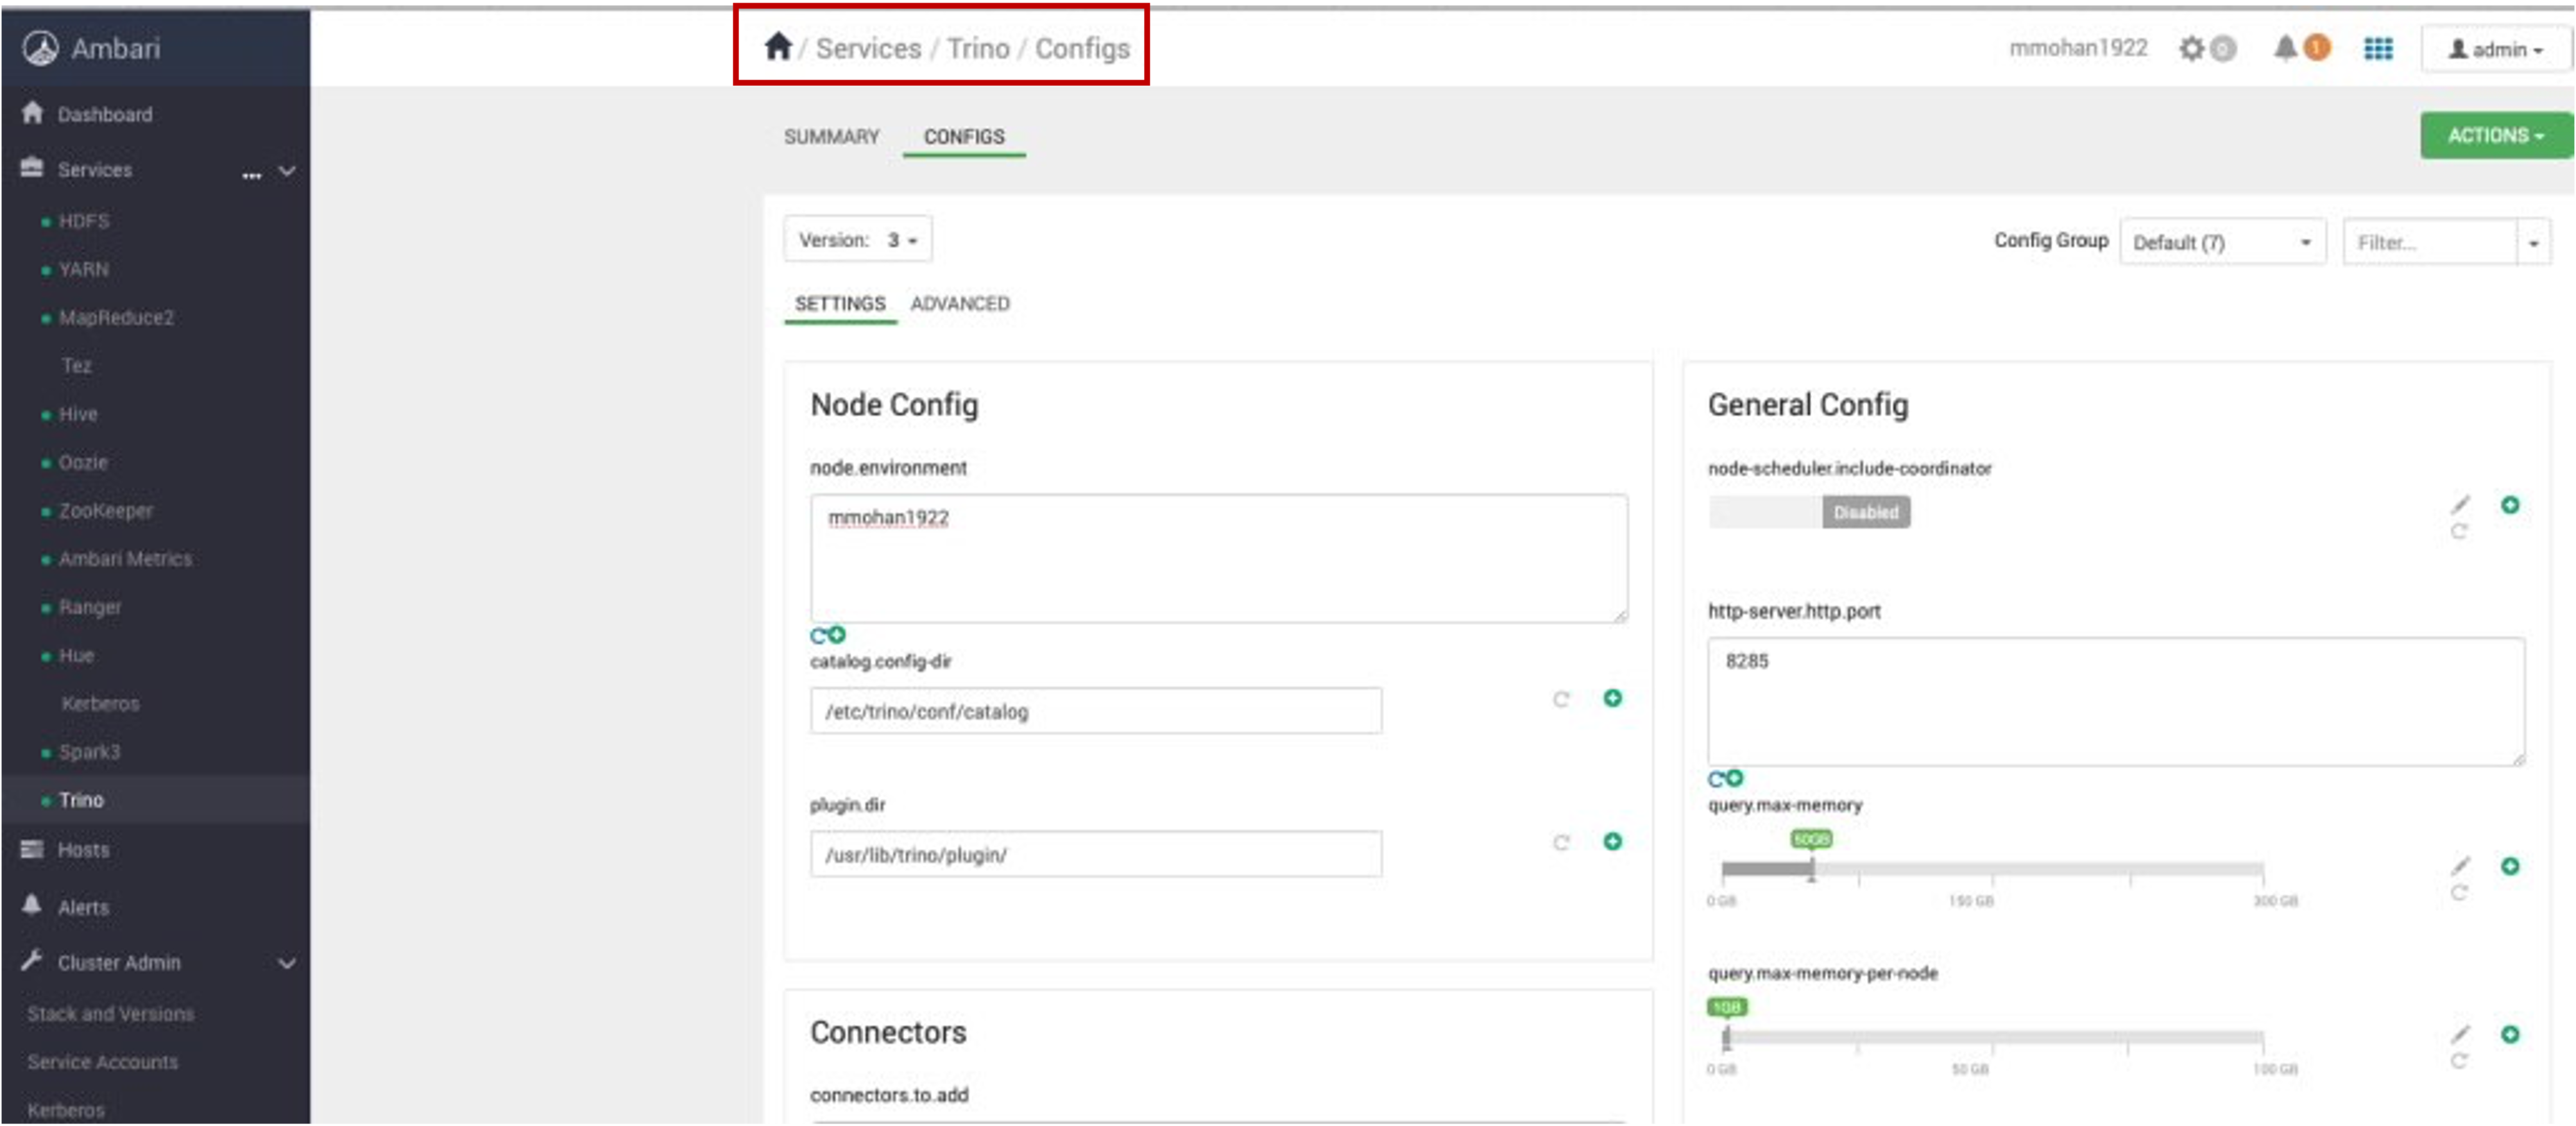Open Ranger service in sidebar

89,607
